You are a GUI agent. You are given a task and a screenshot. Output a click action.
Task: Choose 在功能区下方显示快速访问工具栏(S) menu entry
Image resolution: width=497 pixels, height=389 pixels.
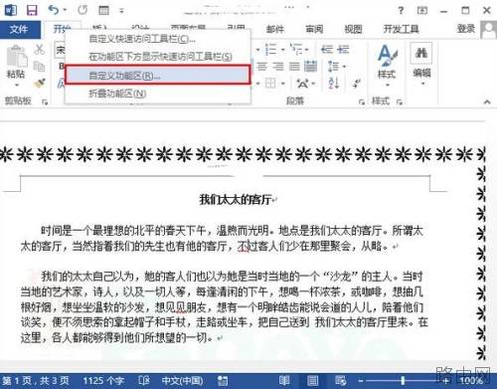click(x=157, y=57)
